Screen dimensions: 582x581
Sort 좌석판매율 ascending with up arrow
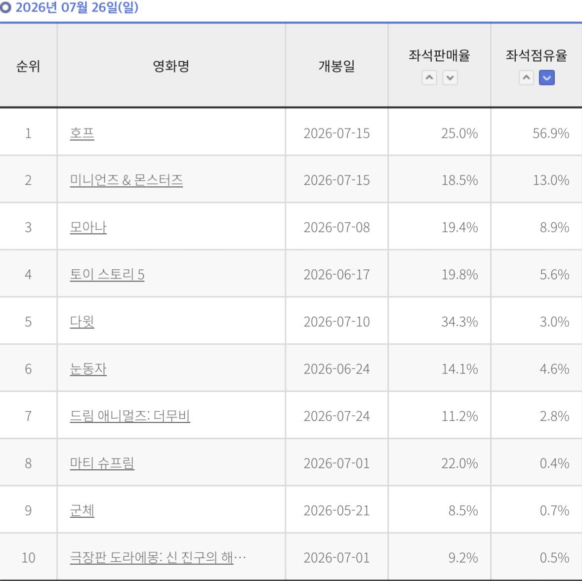[x=429, y=78]
